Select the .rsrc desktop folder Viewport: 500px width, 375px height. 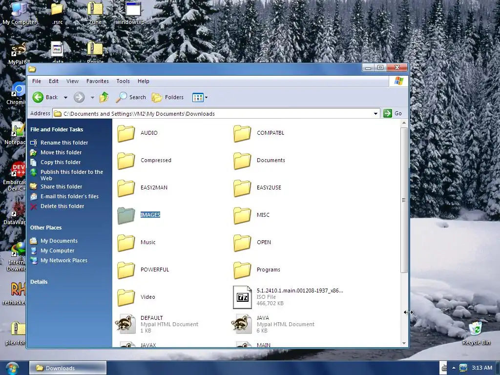58,13
